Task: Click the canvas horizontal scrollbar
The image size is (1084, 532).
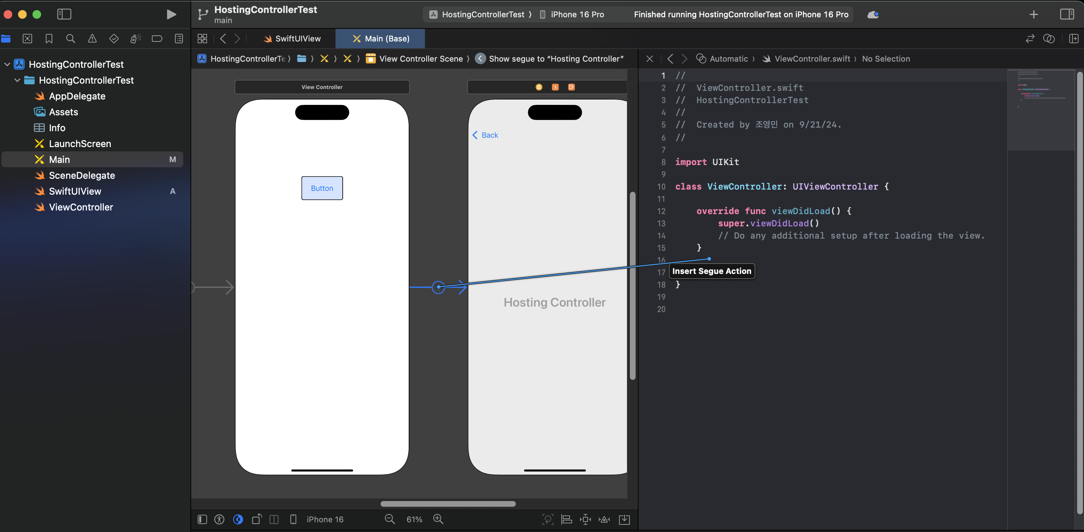Action: click(x=448, y=504)
